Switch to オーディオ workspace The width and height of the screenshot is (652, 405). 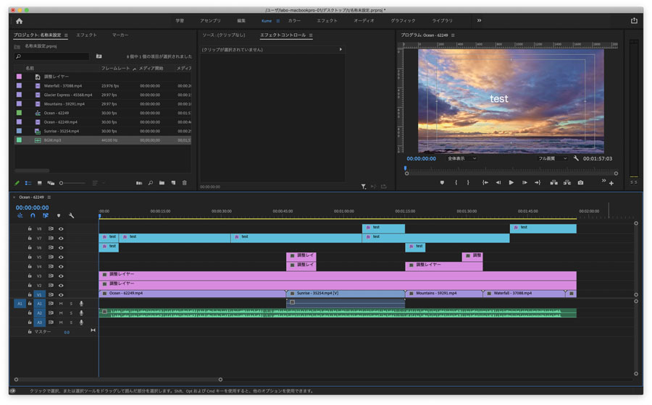[364, 21]
